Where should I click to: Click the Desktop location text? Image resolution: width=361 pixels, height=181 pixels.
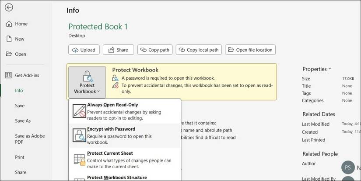click(x=77, y=36)
